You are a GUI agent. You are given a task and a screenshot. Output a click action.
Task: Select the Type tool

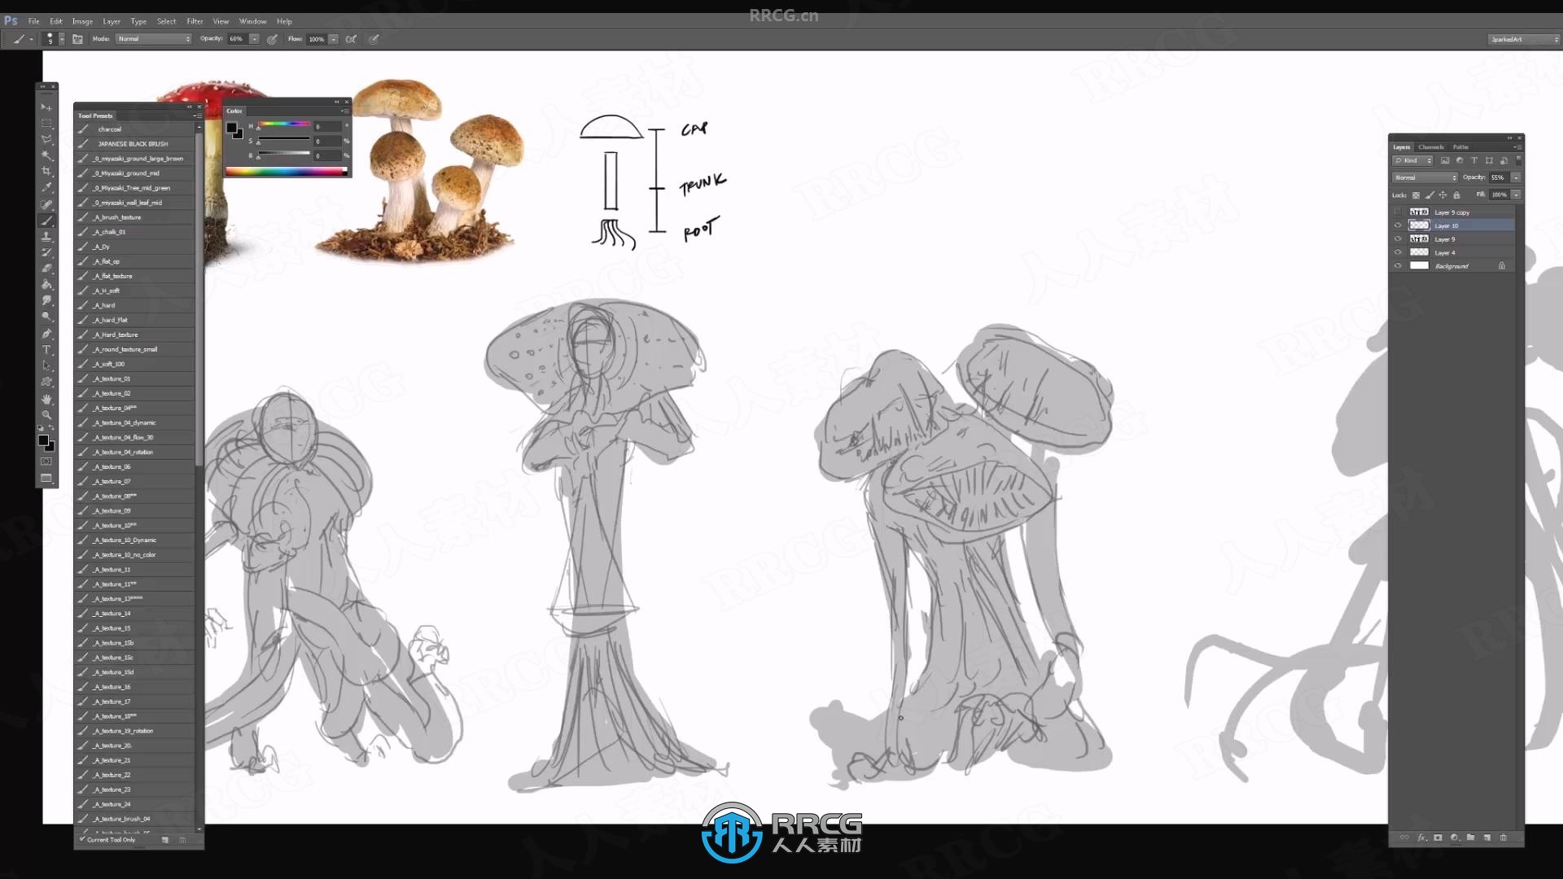click(46, 350)
